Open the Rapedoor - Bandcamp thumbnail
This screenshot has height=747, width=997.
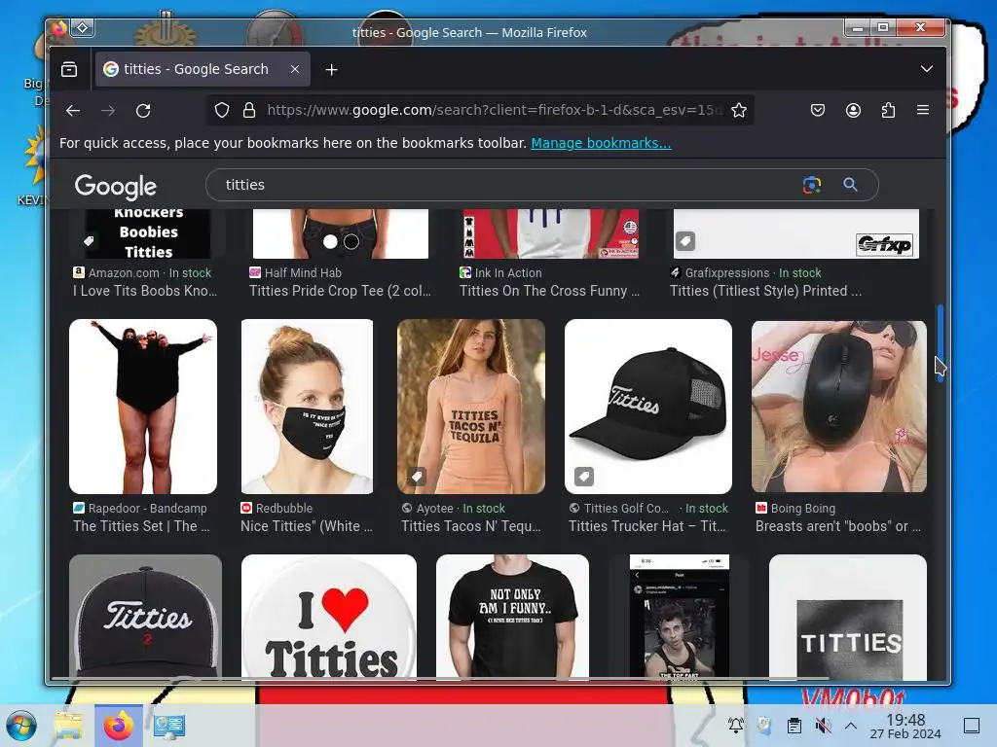[143, 407]
